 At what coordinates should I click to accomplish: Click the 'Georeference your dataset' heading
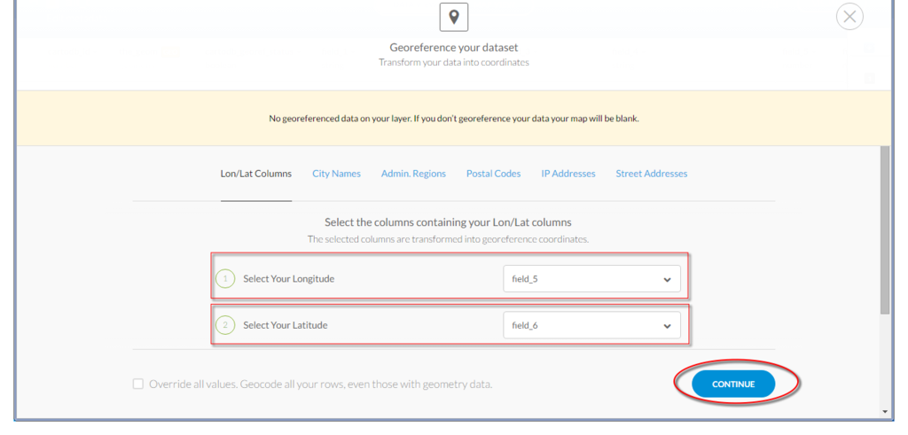click(x=454, y=48)
